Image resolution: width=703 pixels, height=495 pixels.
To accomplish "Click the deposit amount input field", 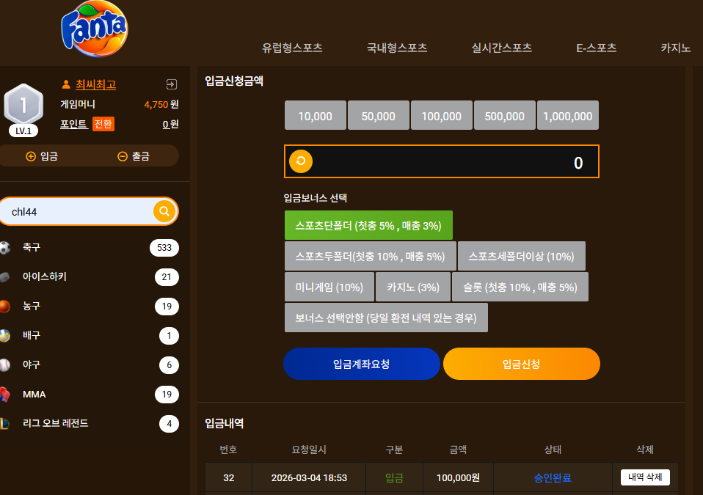I will [x=442, y=161].
